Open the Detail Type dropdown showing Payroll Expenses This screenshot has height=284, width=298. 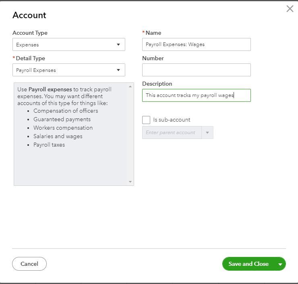[x=69, y=70]
